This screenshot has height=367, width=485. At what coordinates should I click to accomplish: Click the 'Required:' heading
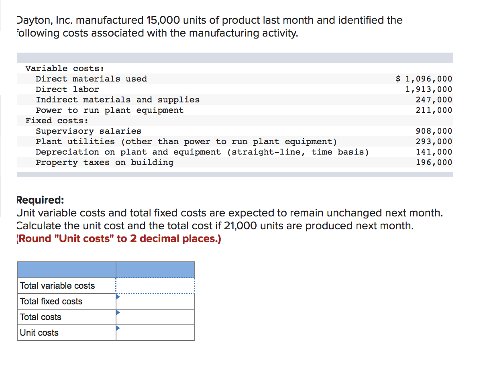coord(40,200)
